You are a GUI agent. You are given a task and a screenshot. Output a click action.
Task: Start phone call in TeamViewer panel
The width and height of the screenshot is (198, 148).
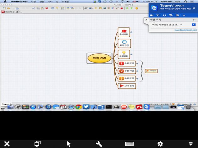click(158, 15)
